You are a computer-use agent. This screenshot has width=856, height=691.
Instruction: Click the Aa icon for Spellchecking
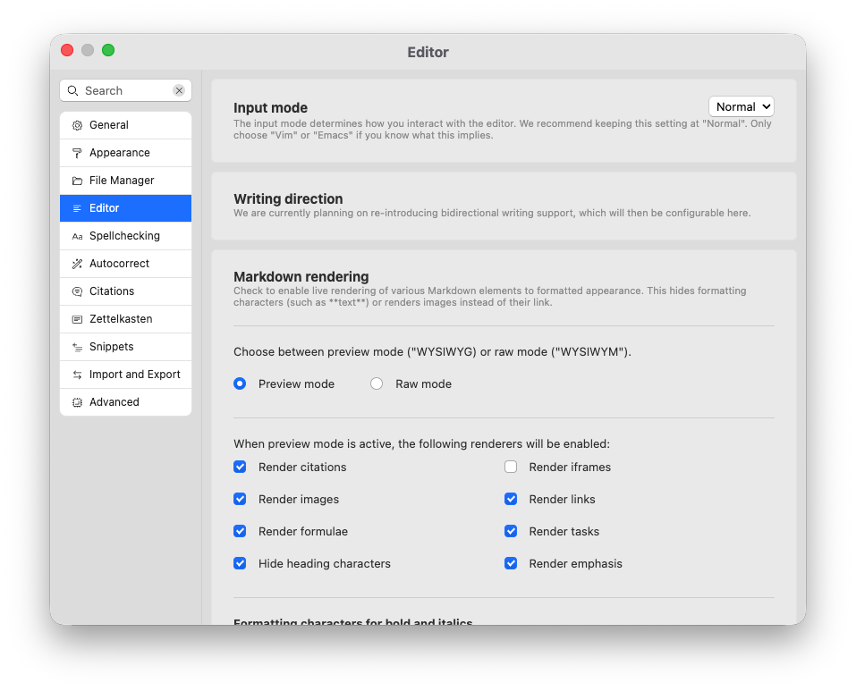(x=75, y=235)
